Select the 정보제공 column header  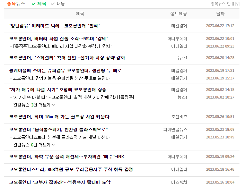(178, 14)
